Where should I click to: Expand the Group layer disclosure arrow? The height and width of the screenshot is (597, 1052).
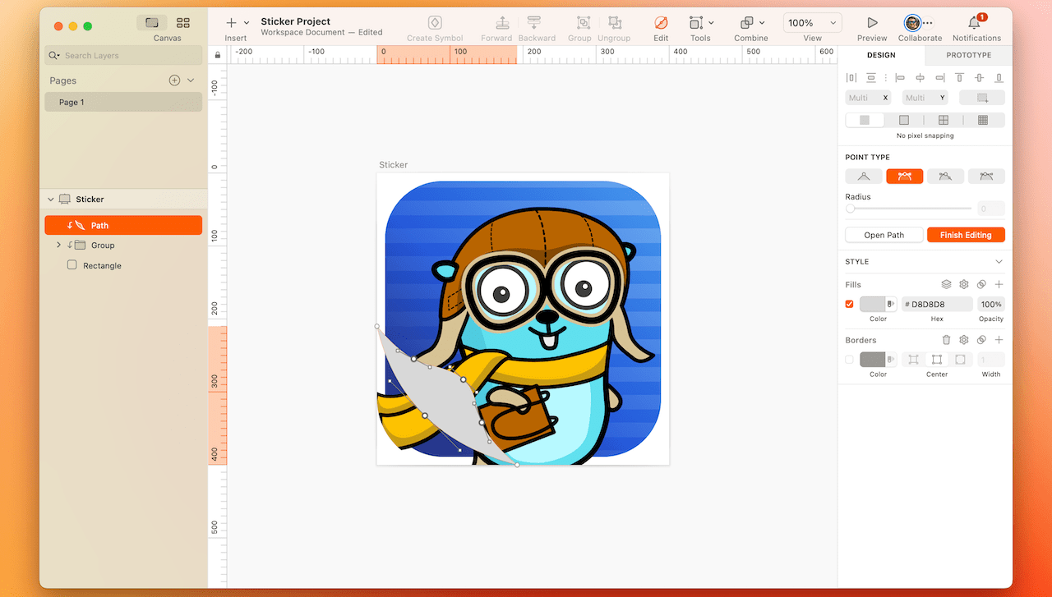[x=58, y=246]
